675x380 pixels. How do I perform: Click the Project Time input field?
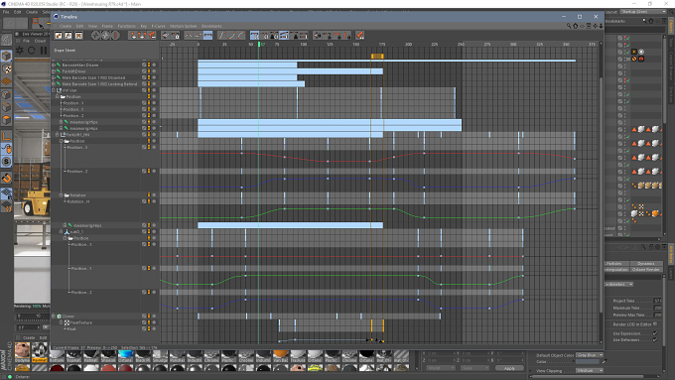coord(657,301)
